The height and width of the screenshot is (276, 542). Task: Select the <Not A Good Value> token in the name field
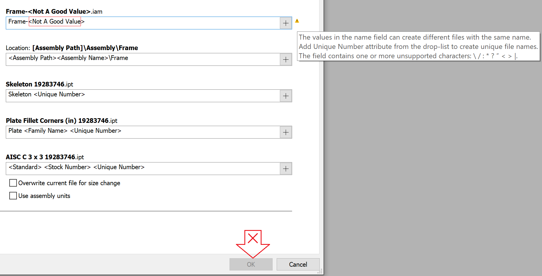tap(54, 21)
